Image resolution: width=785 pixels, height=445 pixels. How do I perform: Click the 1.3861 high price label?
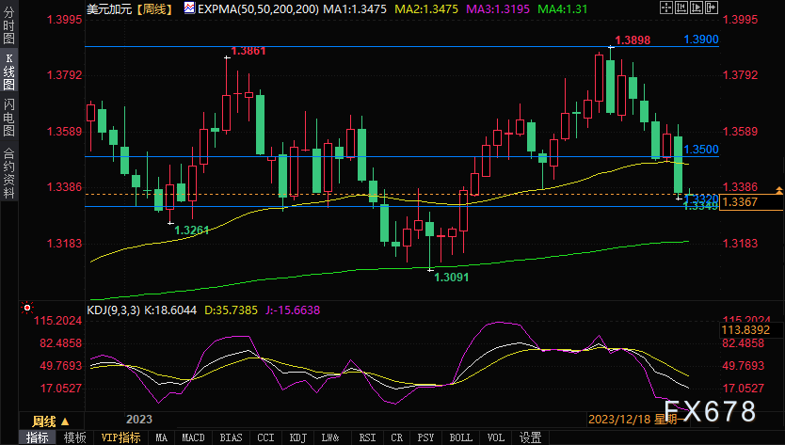(248, 51)
